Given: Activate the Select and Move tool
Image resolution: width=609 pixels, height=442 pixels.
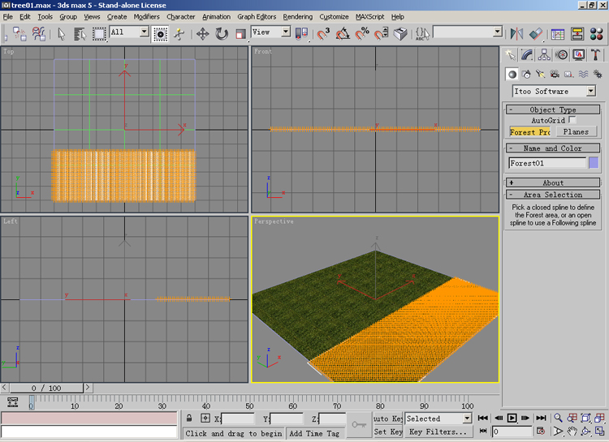Looking at the screenshot, I should pyautogui.click(x=202, y=34).
